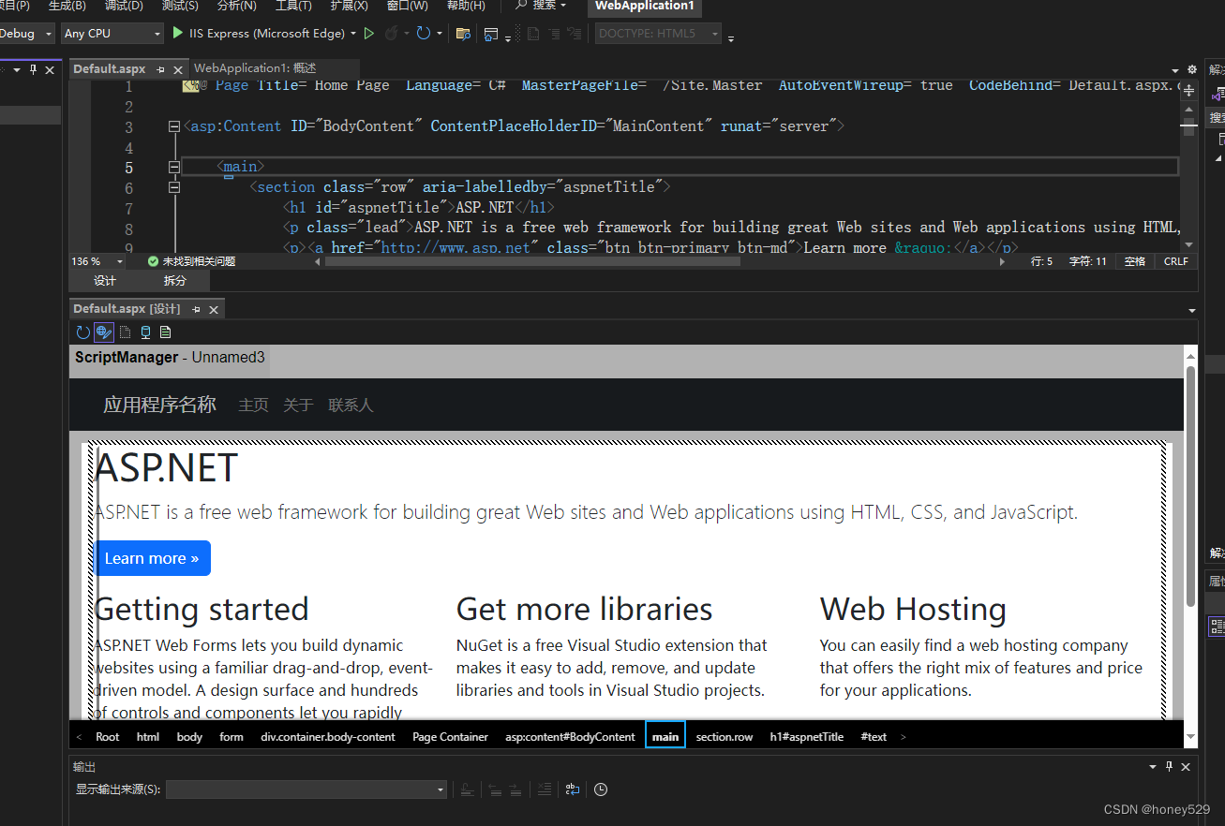Switch to 设计 design view tab
This screenshot has width=1225, height=826.
[x=105, y=280]
